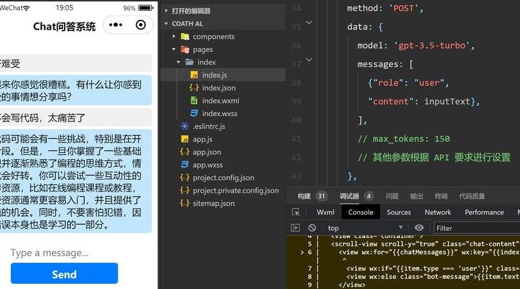
Task: Tap the 难受 user message bubble
Action: click(x=76, y=63)
